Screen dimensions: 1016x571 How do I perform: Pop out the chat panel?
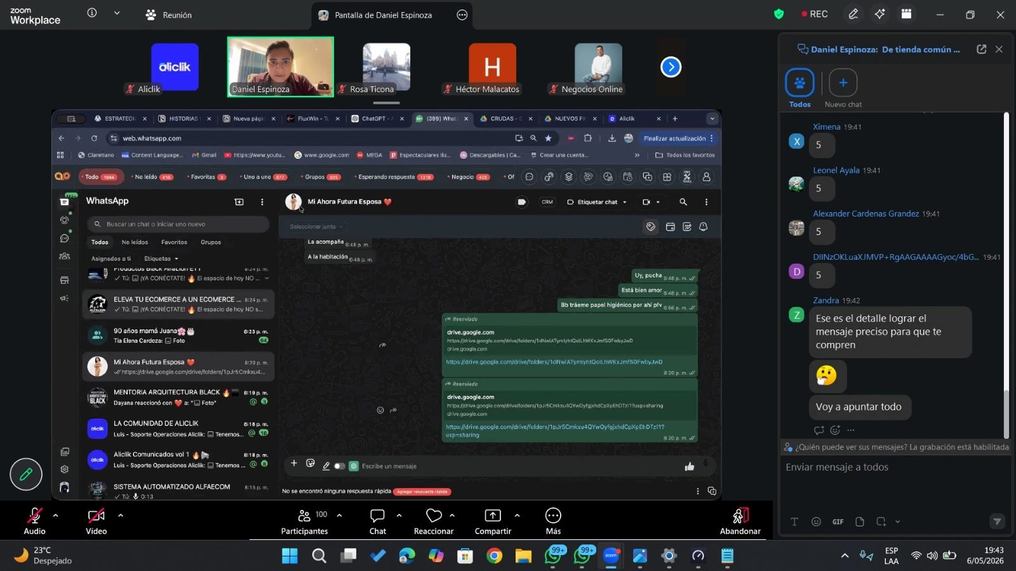[981, 50]
